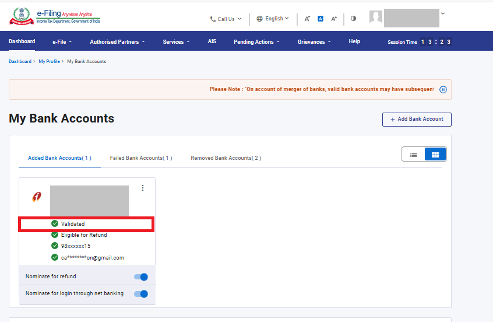Switch to card grid view
Image resolution: width=493 pixels, height=322 pixels.
click(435, 155)
